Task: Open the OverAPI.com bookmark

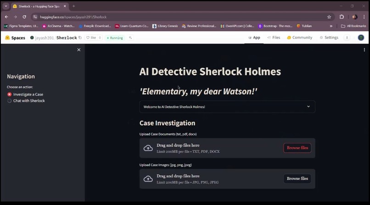Action: click(237, 26)
